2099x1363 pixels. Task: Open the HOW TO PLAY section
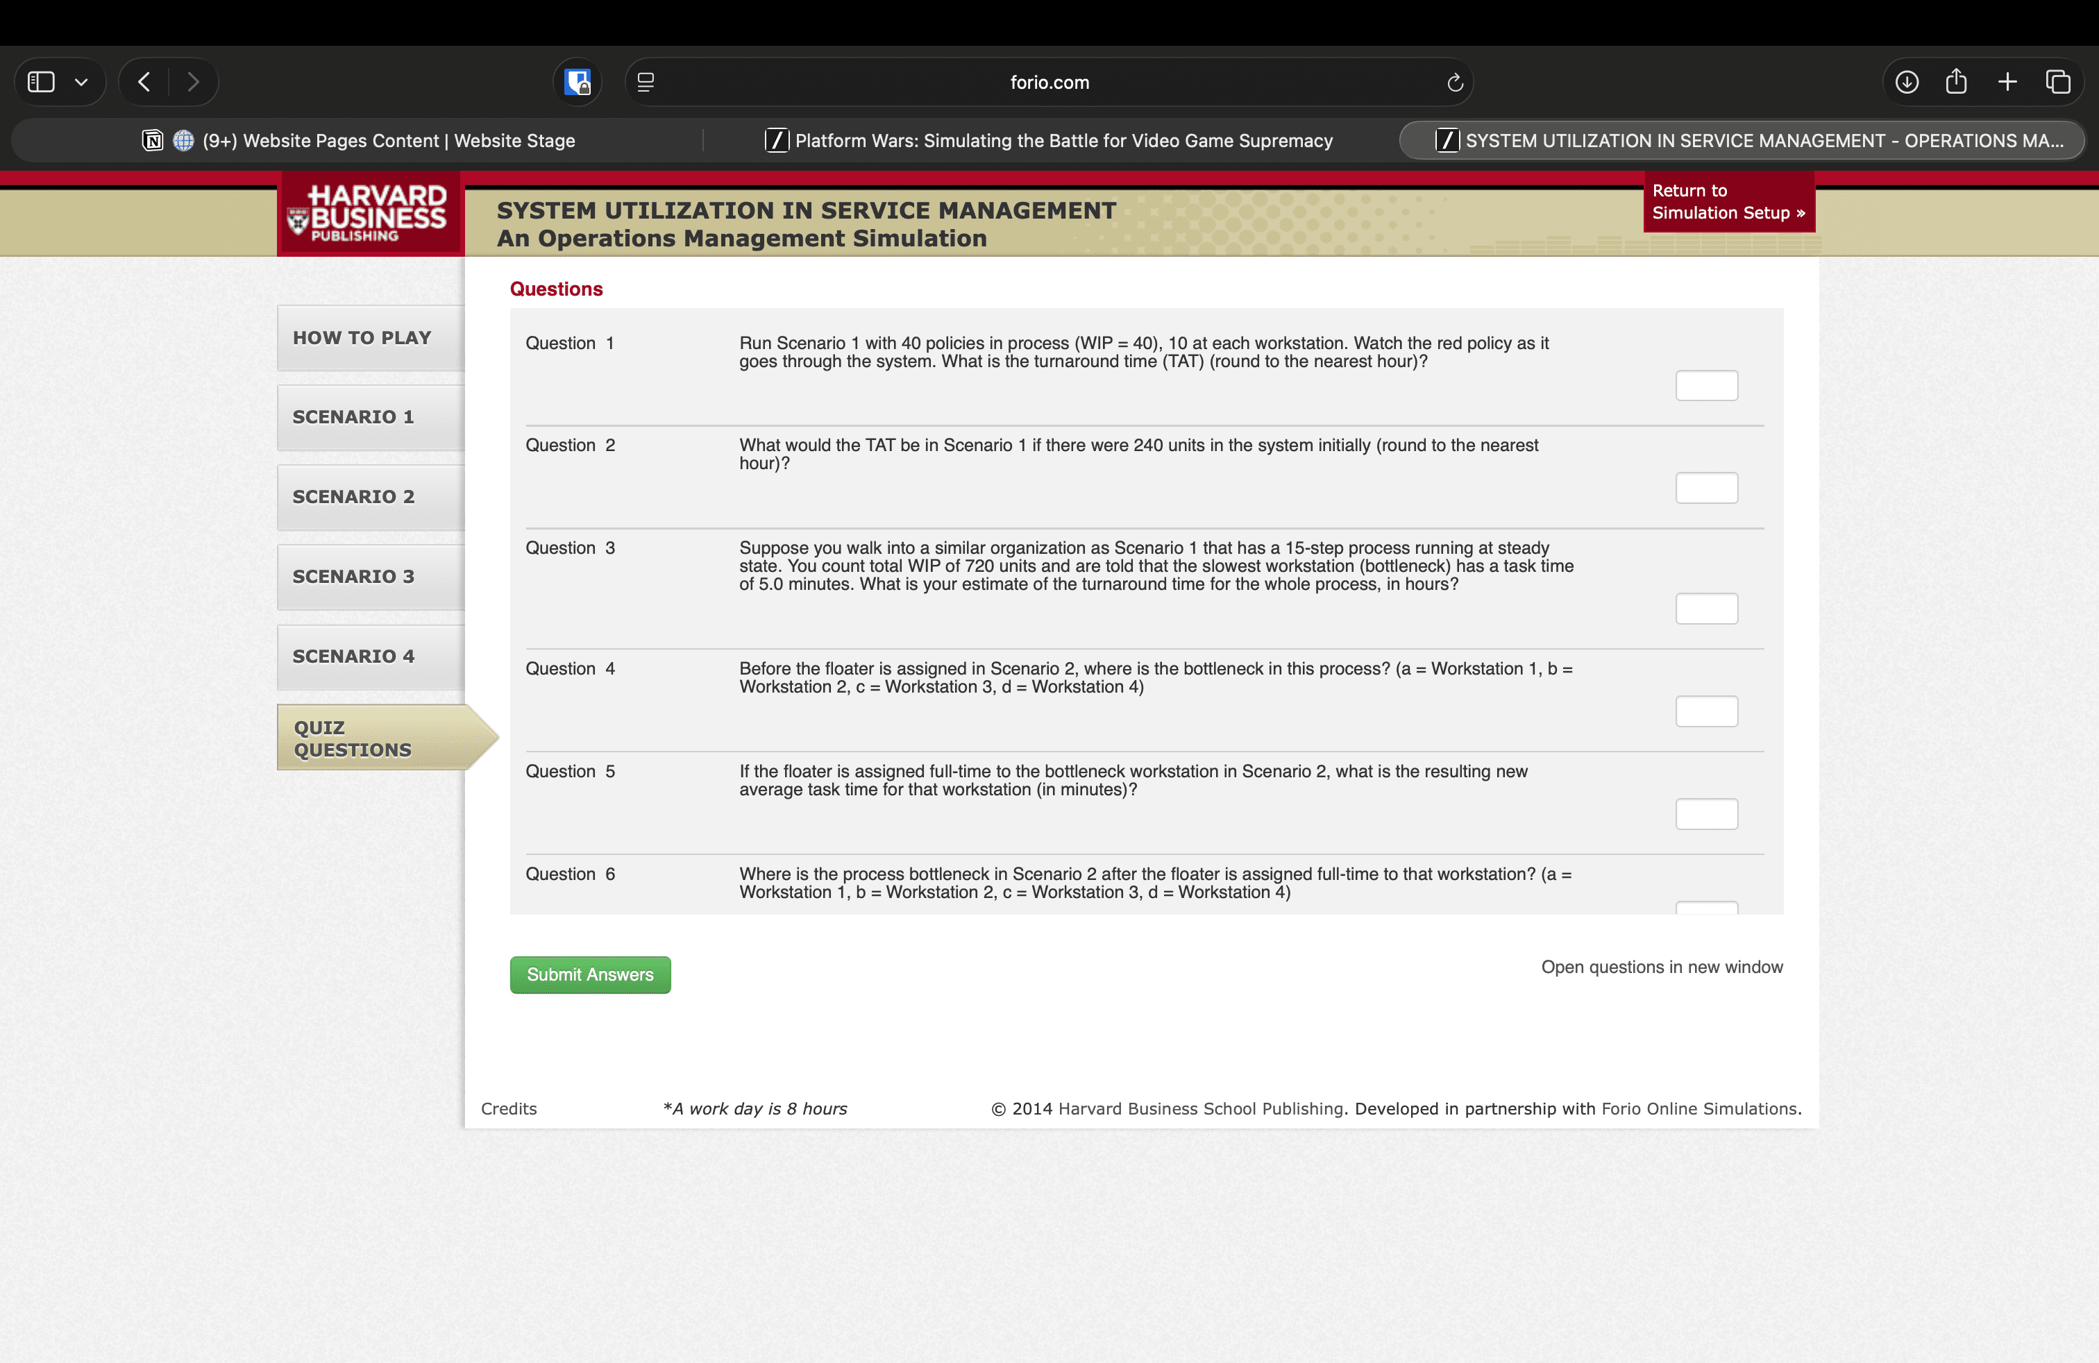click(x=362, y=338)
